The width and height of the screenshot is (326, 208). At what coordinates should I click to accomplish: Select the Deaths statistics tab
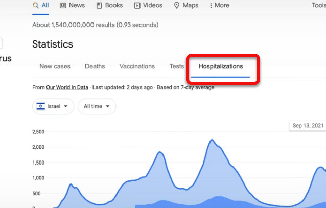pos(95,66)
